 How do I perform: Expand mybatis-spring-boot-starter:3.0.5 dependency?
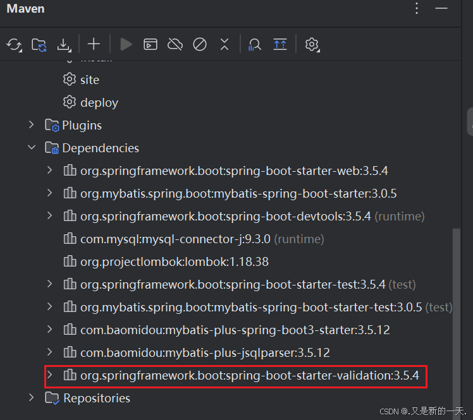point(50,193)
